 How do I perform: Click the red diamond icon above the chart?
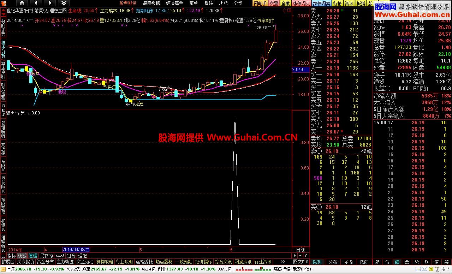(284, 11)
